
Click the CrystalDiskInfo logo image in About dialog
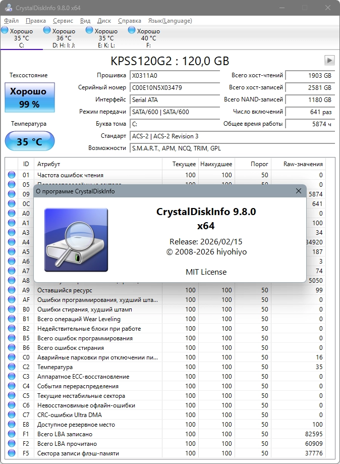coord(76,240)
